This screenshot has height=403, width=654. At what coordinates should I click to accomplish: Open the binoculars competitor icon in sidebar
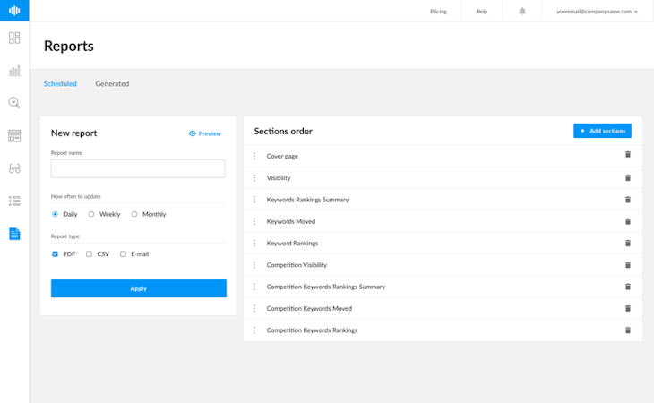tap(14, 168)
